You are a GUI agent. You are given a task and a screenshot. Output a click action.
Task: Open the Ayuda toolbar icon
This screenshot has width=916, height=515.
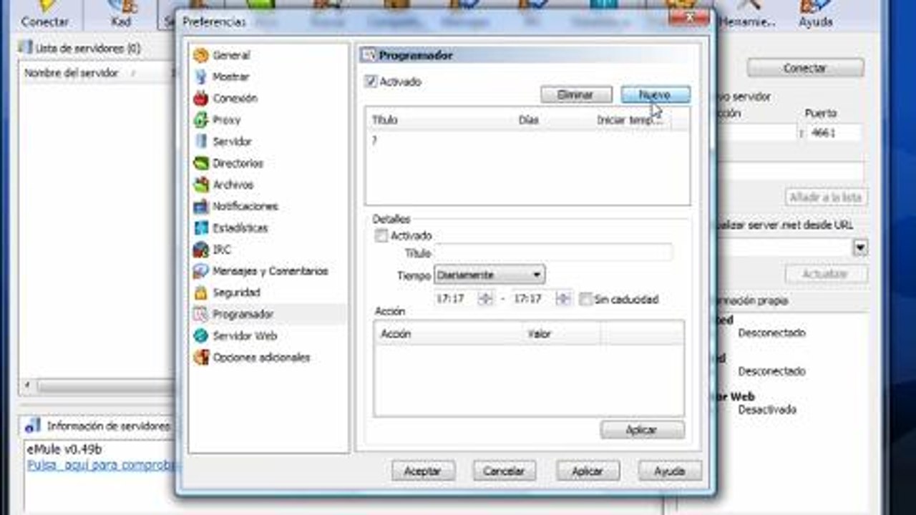[815, 6]
